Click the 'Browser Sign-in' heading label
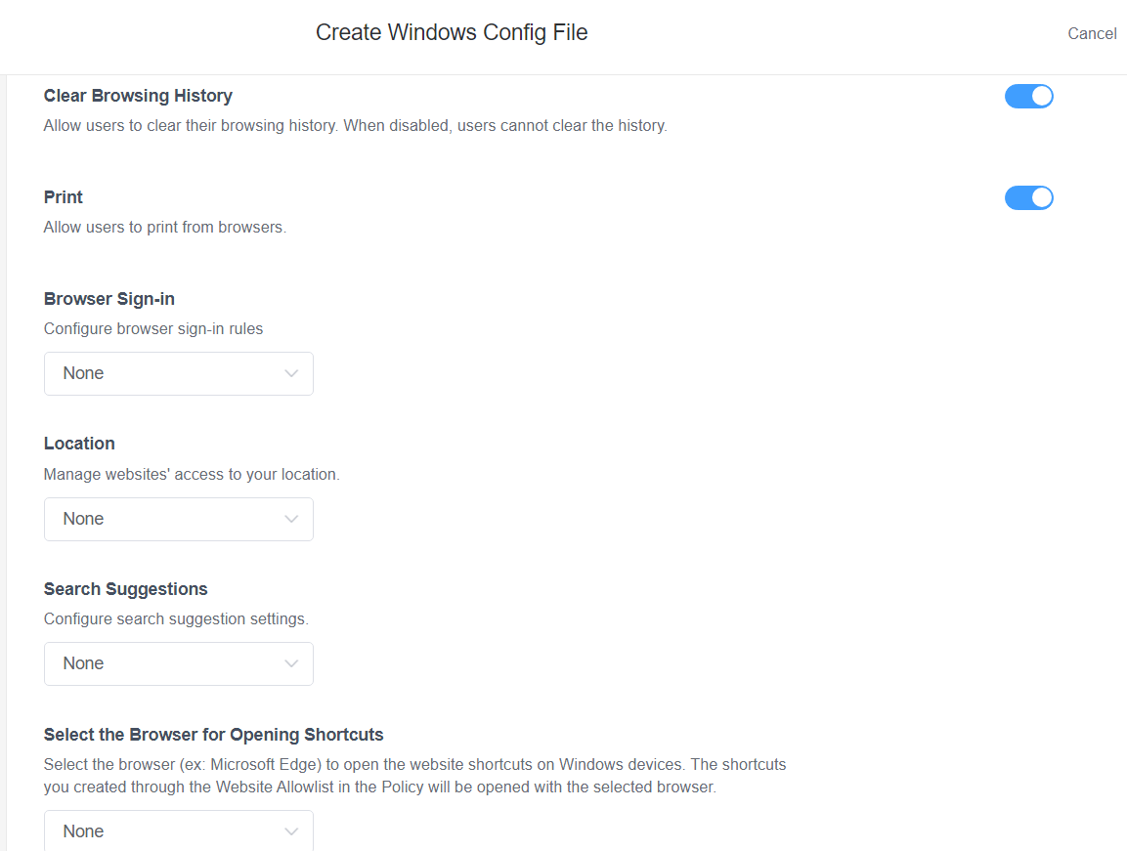 click(109, 299)
